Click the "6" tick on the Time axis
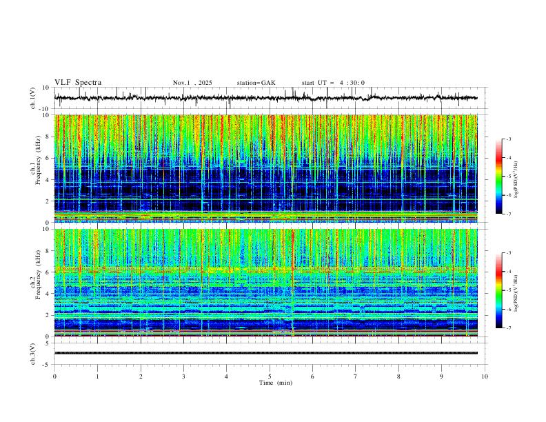This screenshot has height=422, width=546. pos(312,376)
